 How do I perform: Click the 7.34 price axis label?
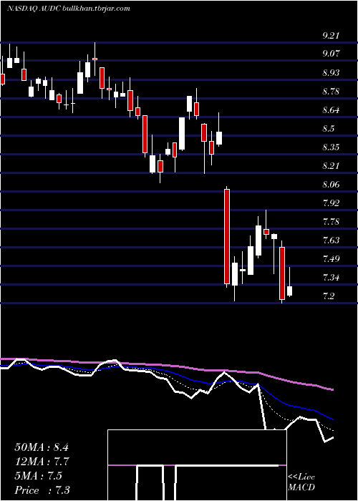coord(331,278)
